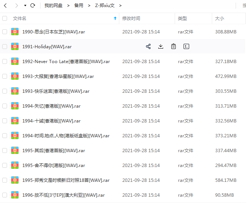Check the box for 1990-思念 file
Viewport: 246px width, 203px height.
point(4,32)
